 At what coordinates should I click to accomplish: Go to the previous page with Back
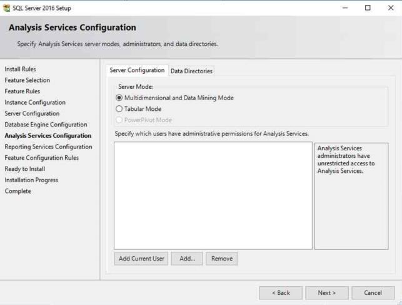click(x=281, y=293)
